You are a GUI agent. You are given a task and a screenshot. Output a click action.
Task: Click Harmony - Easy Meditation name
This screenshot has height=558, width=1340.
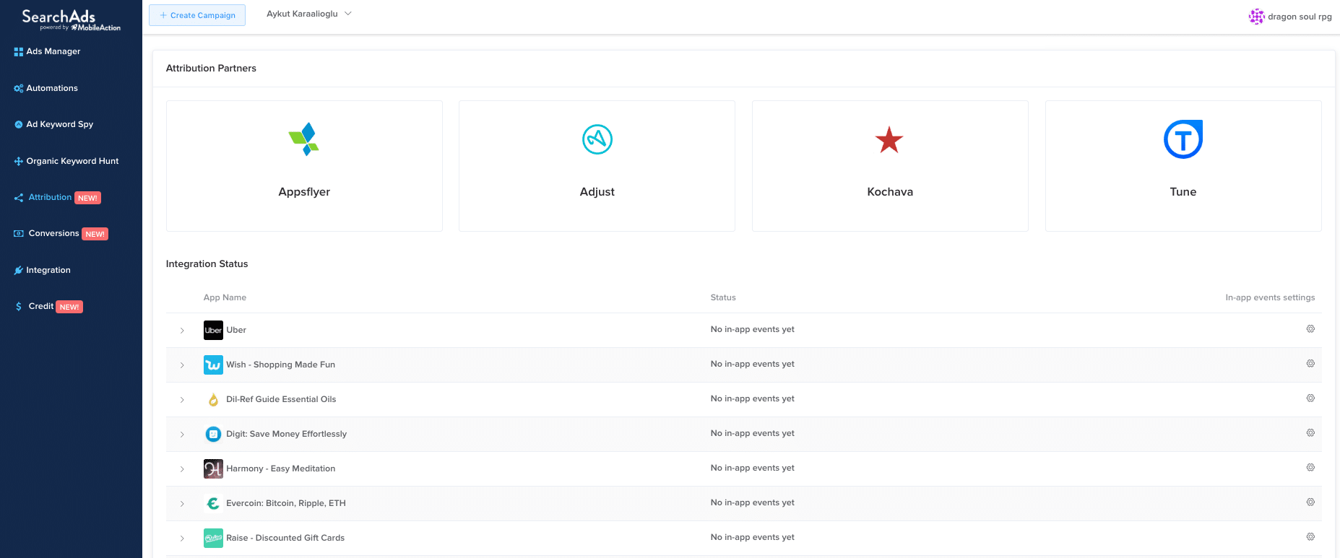point(280,468)
